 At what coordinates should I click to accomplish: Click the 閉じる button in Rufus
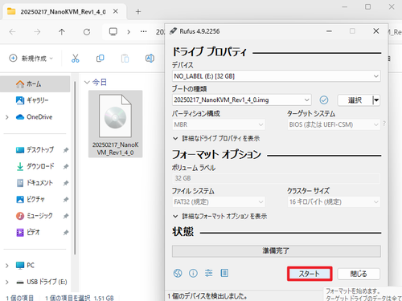tap(359, 274)
